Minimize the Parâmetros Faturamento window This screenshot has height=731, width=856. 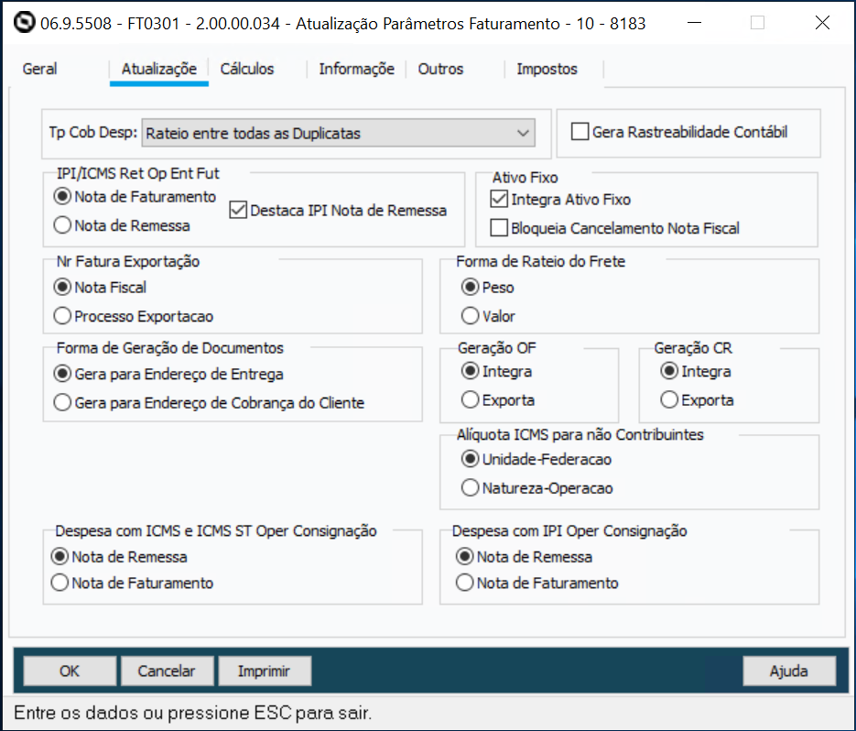[694, 23]
